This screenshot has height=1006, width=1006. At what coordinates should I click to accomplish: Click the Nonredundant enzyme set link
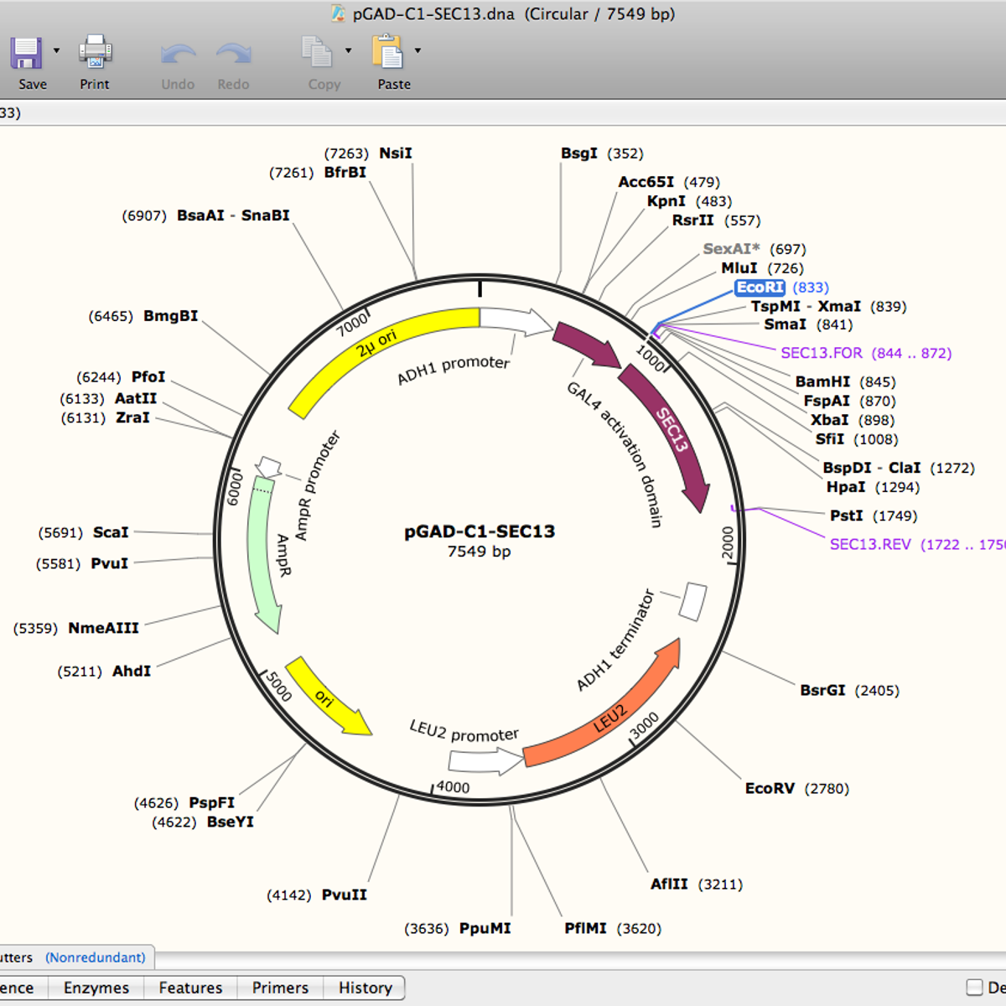pyautogui.click(x=95, y=957)
